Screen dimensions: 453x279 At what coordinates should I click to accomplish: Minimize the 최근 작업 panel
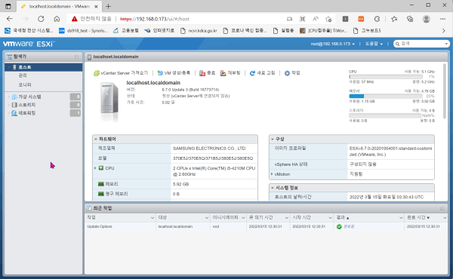[x=442, y=208]
